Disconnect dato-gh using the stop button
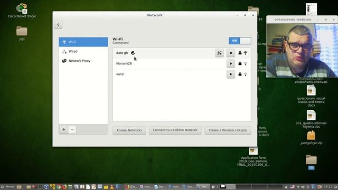Viewport: 338px width, 190px height. coord(231,53)
